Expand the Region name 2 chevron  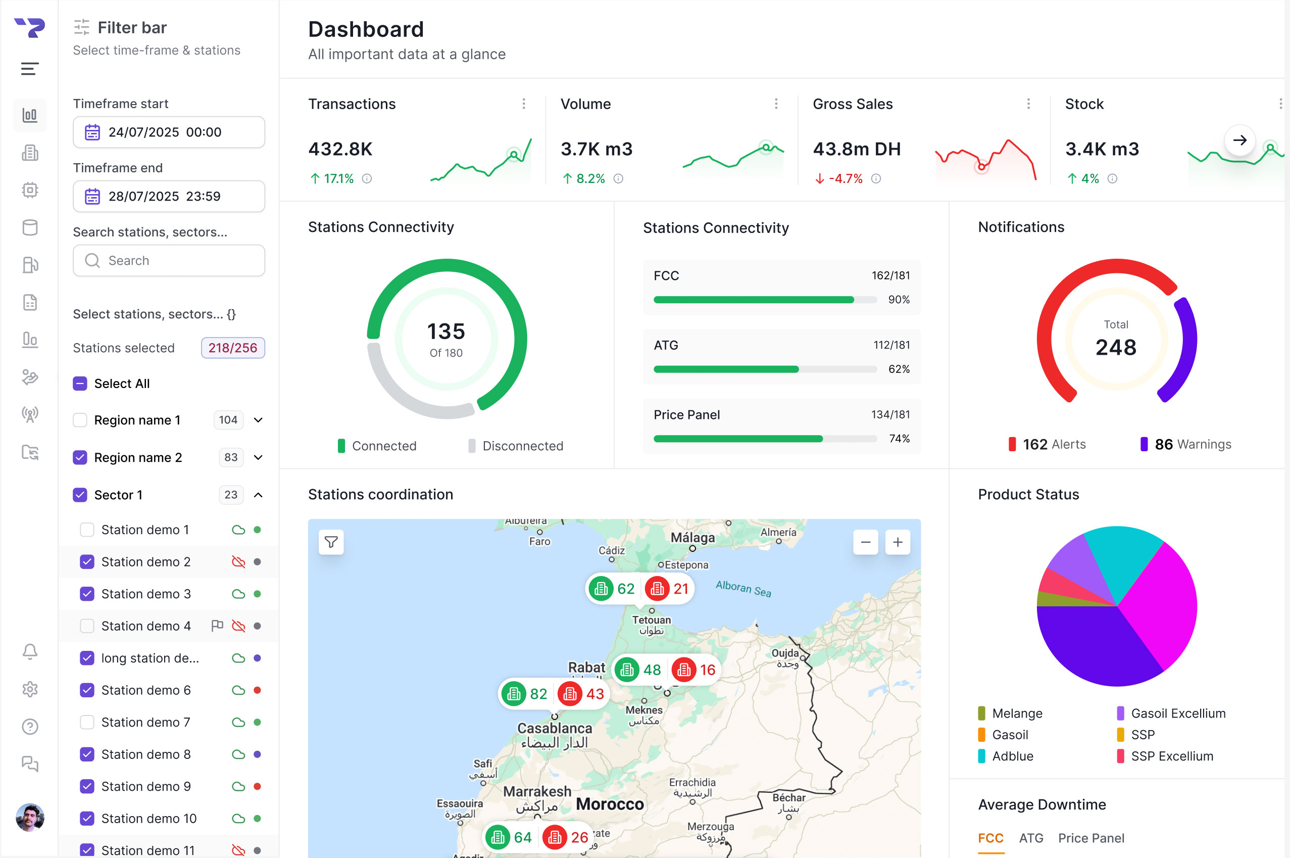[258, 457]
